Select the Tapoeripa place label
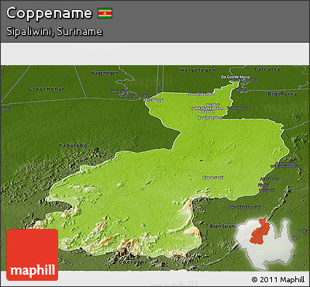The image size is (310, 287). click(x=119, y=91)
